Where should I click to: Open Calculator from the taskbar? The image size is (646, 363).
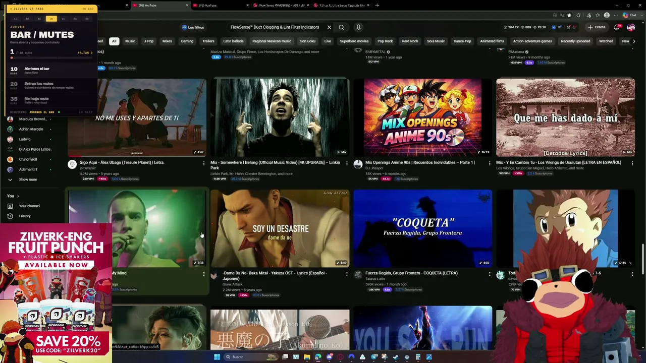pos(418,357)
